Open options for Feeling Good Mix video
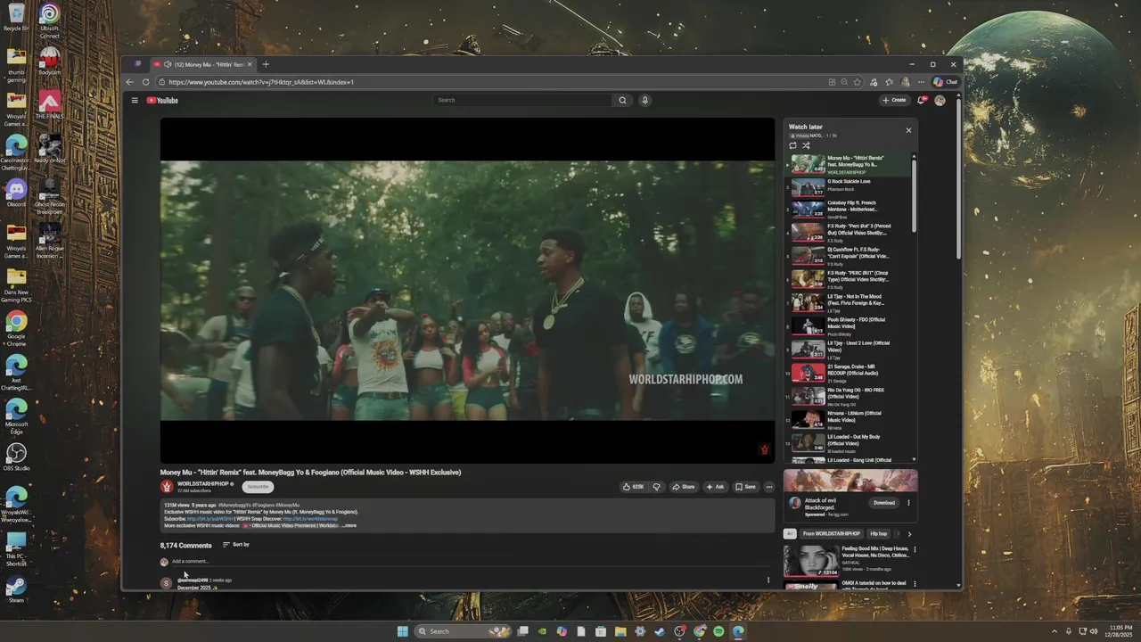The image size is (1141, 642). 915,549
